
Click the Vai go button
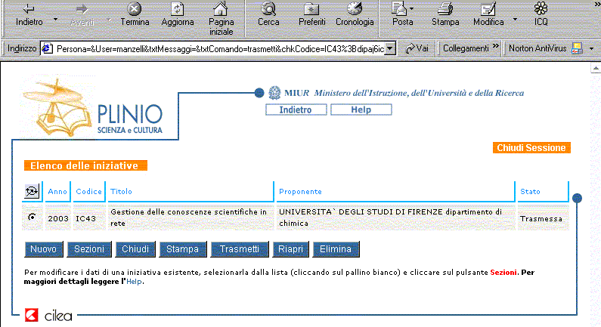pyautogui.click(x=417, y=48)
